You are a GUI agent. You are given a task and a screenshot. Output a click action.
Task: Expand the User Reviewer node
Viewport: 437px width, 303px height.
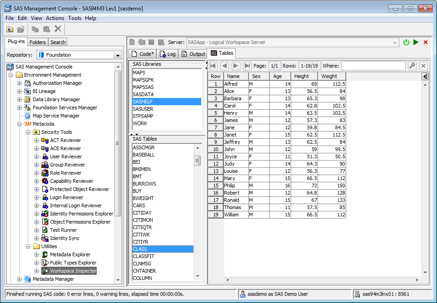36,156
